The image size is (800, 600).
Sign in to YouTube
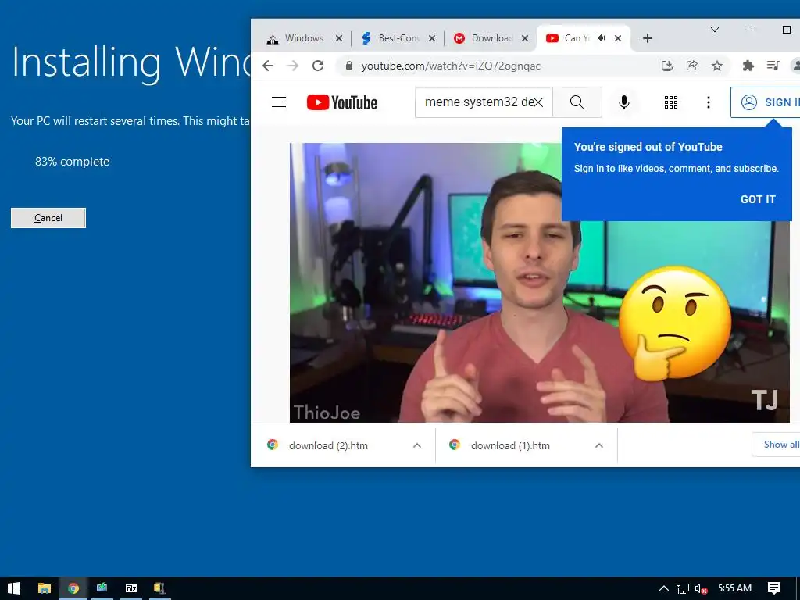tap(766, 102)
